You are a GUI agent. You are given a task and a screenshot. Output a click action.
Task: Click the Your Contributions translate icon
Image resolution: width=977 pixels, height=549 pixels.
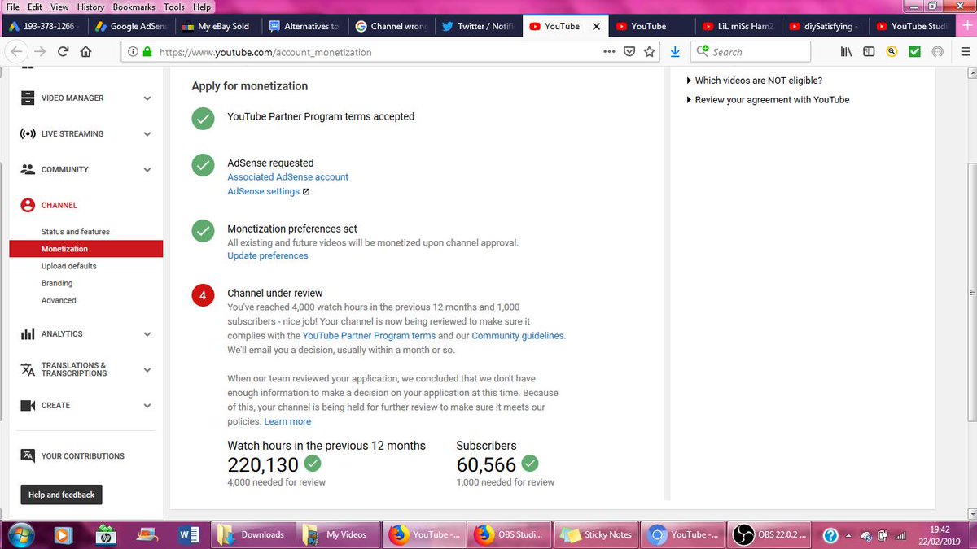tap(28, 455)
